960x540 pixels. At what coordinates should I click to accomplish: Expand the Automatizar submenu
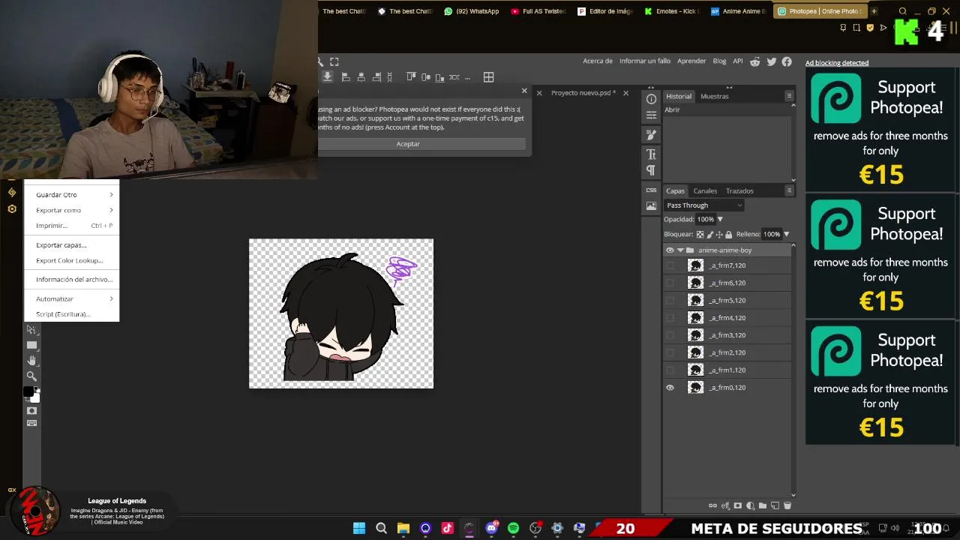71,298
